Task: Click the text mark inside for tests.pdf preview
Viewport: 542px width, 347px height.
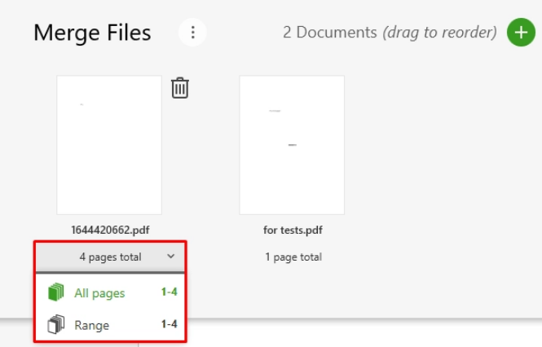Action: [292, 144]
